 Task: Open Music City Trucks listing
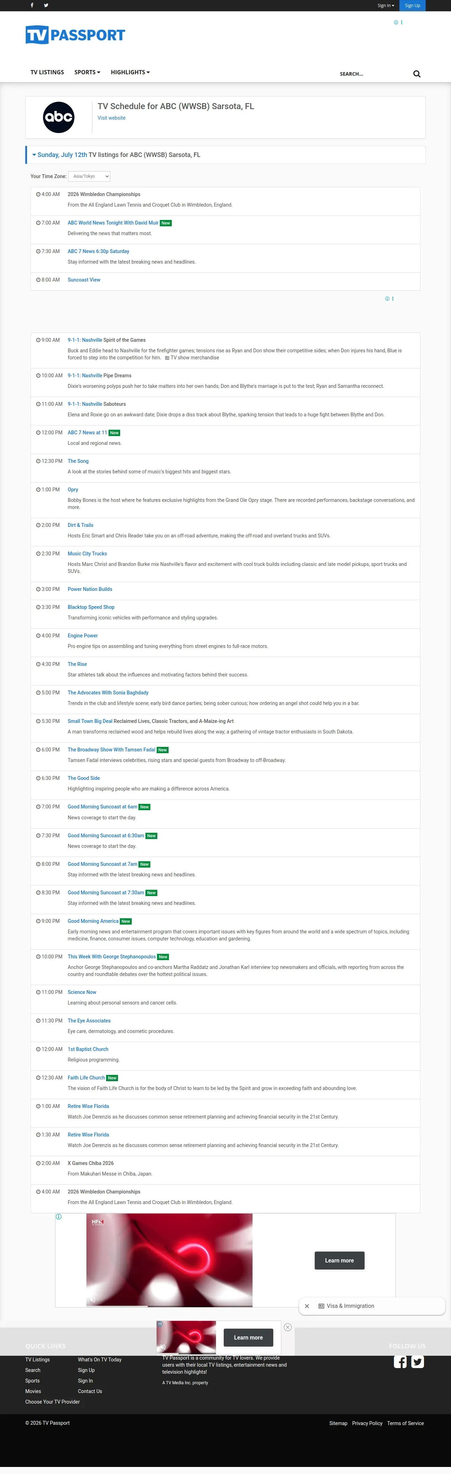[87, 554]
